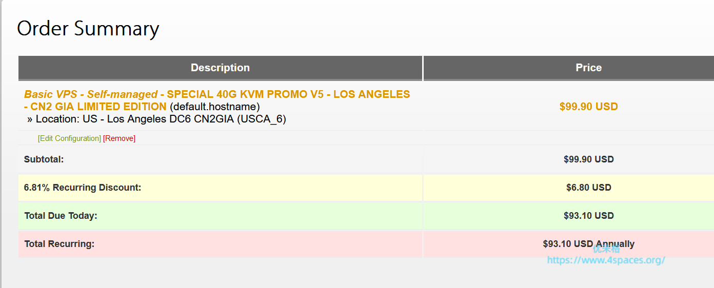Click the Description column header
Image resolution: width=714 pixels, height=288 pixels.
pos(220,68)
